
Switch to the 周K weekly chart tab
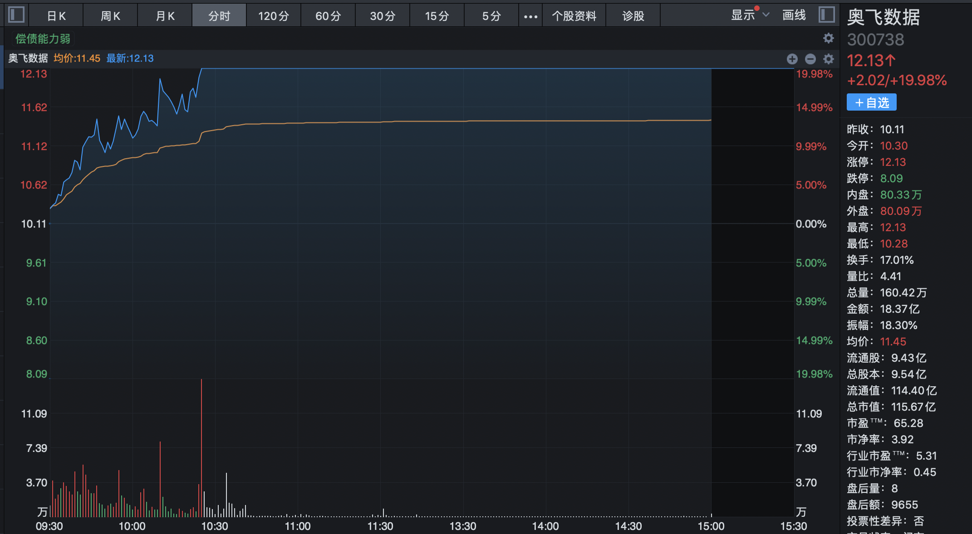110,16
